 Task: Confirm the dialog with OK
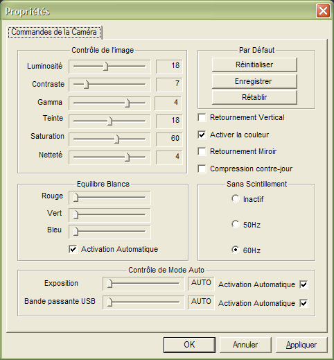click(x=189, y=345)
